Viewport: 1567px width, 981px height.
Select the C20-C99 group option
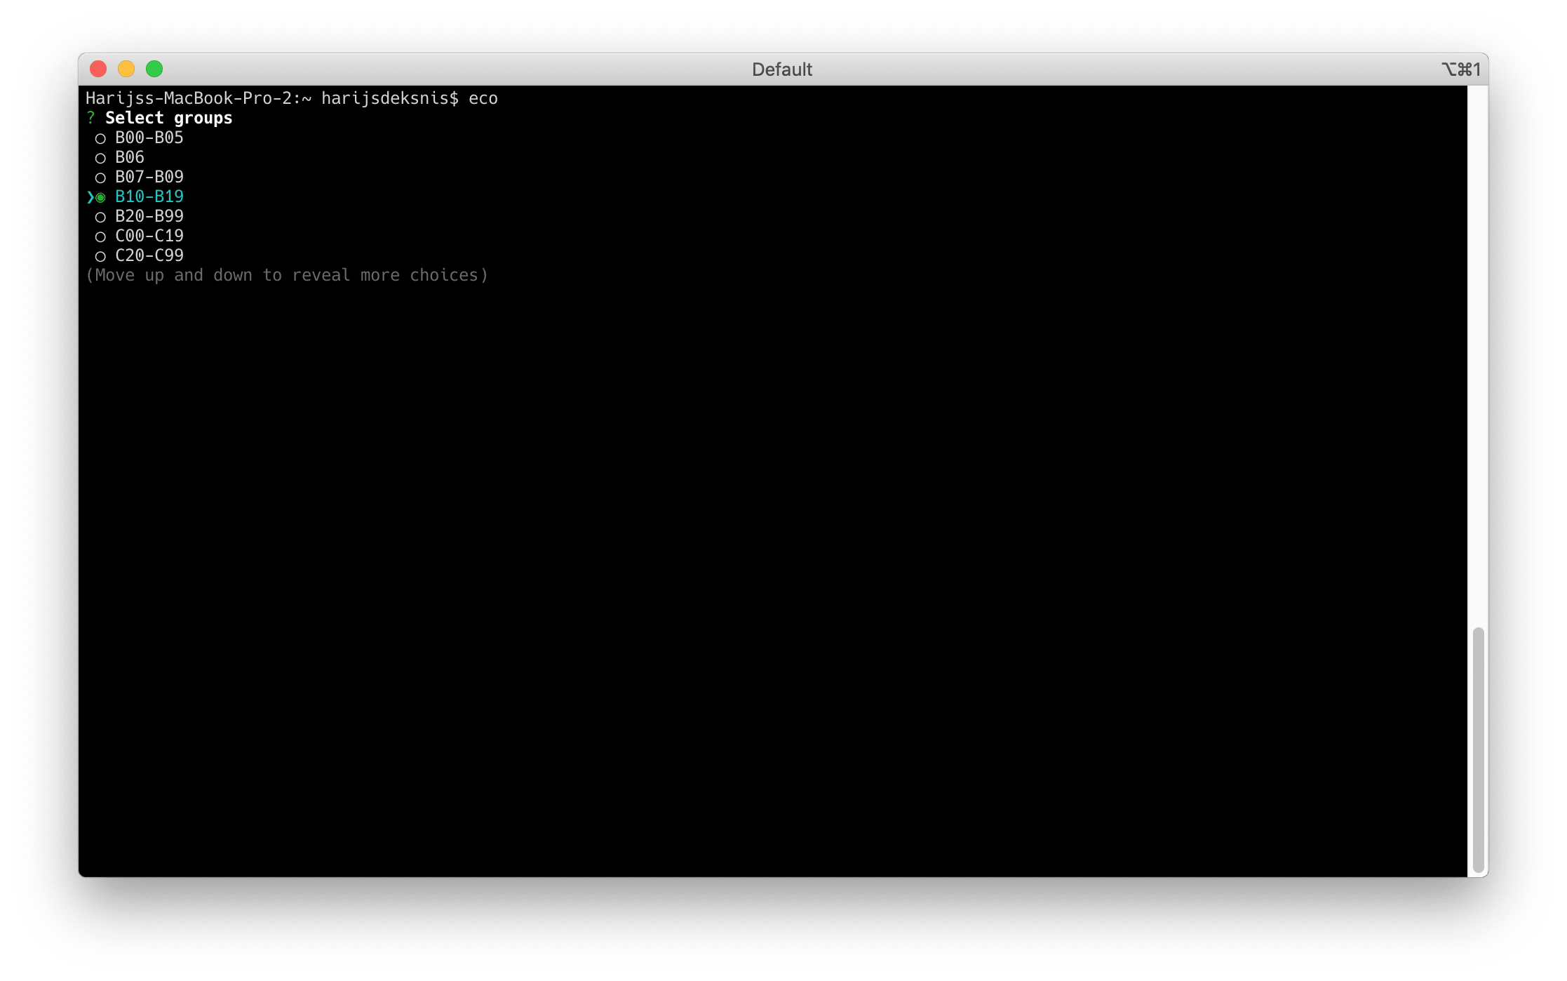click(x=147, y=255)
